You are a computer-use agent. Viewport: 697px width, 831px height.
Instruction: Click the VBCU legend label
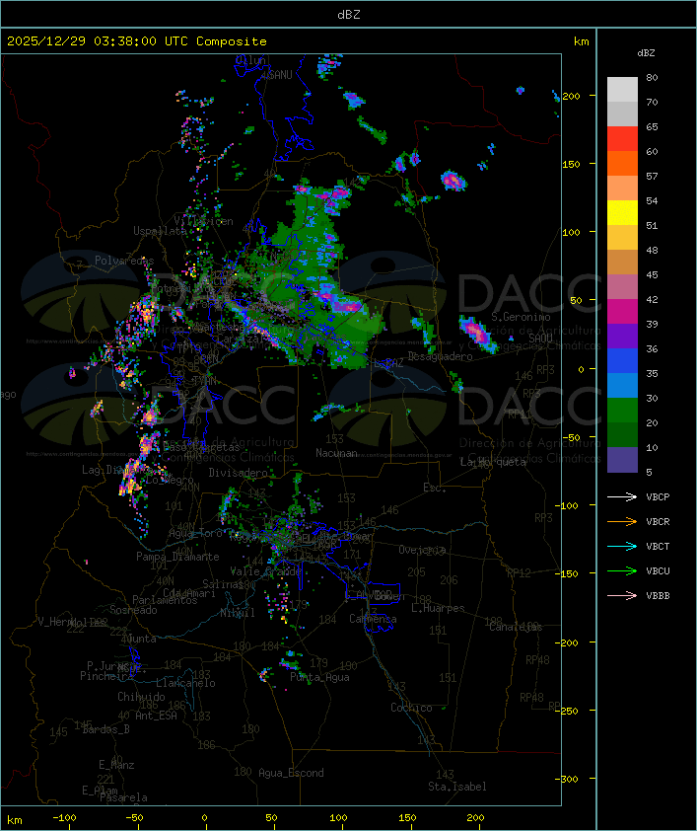point(658,570)
